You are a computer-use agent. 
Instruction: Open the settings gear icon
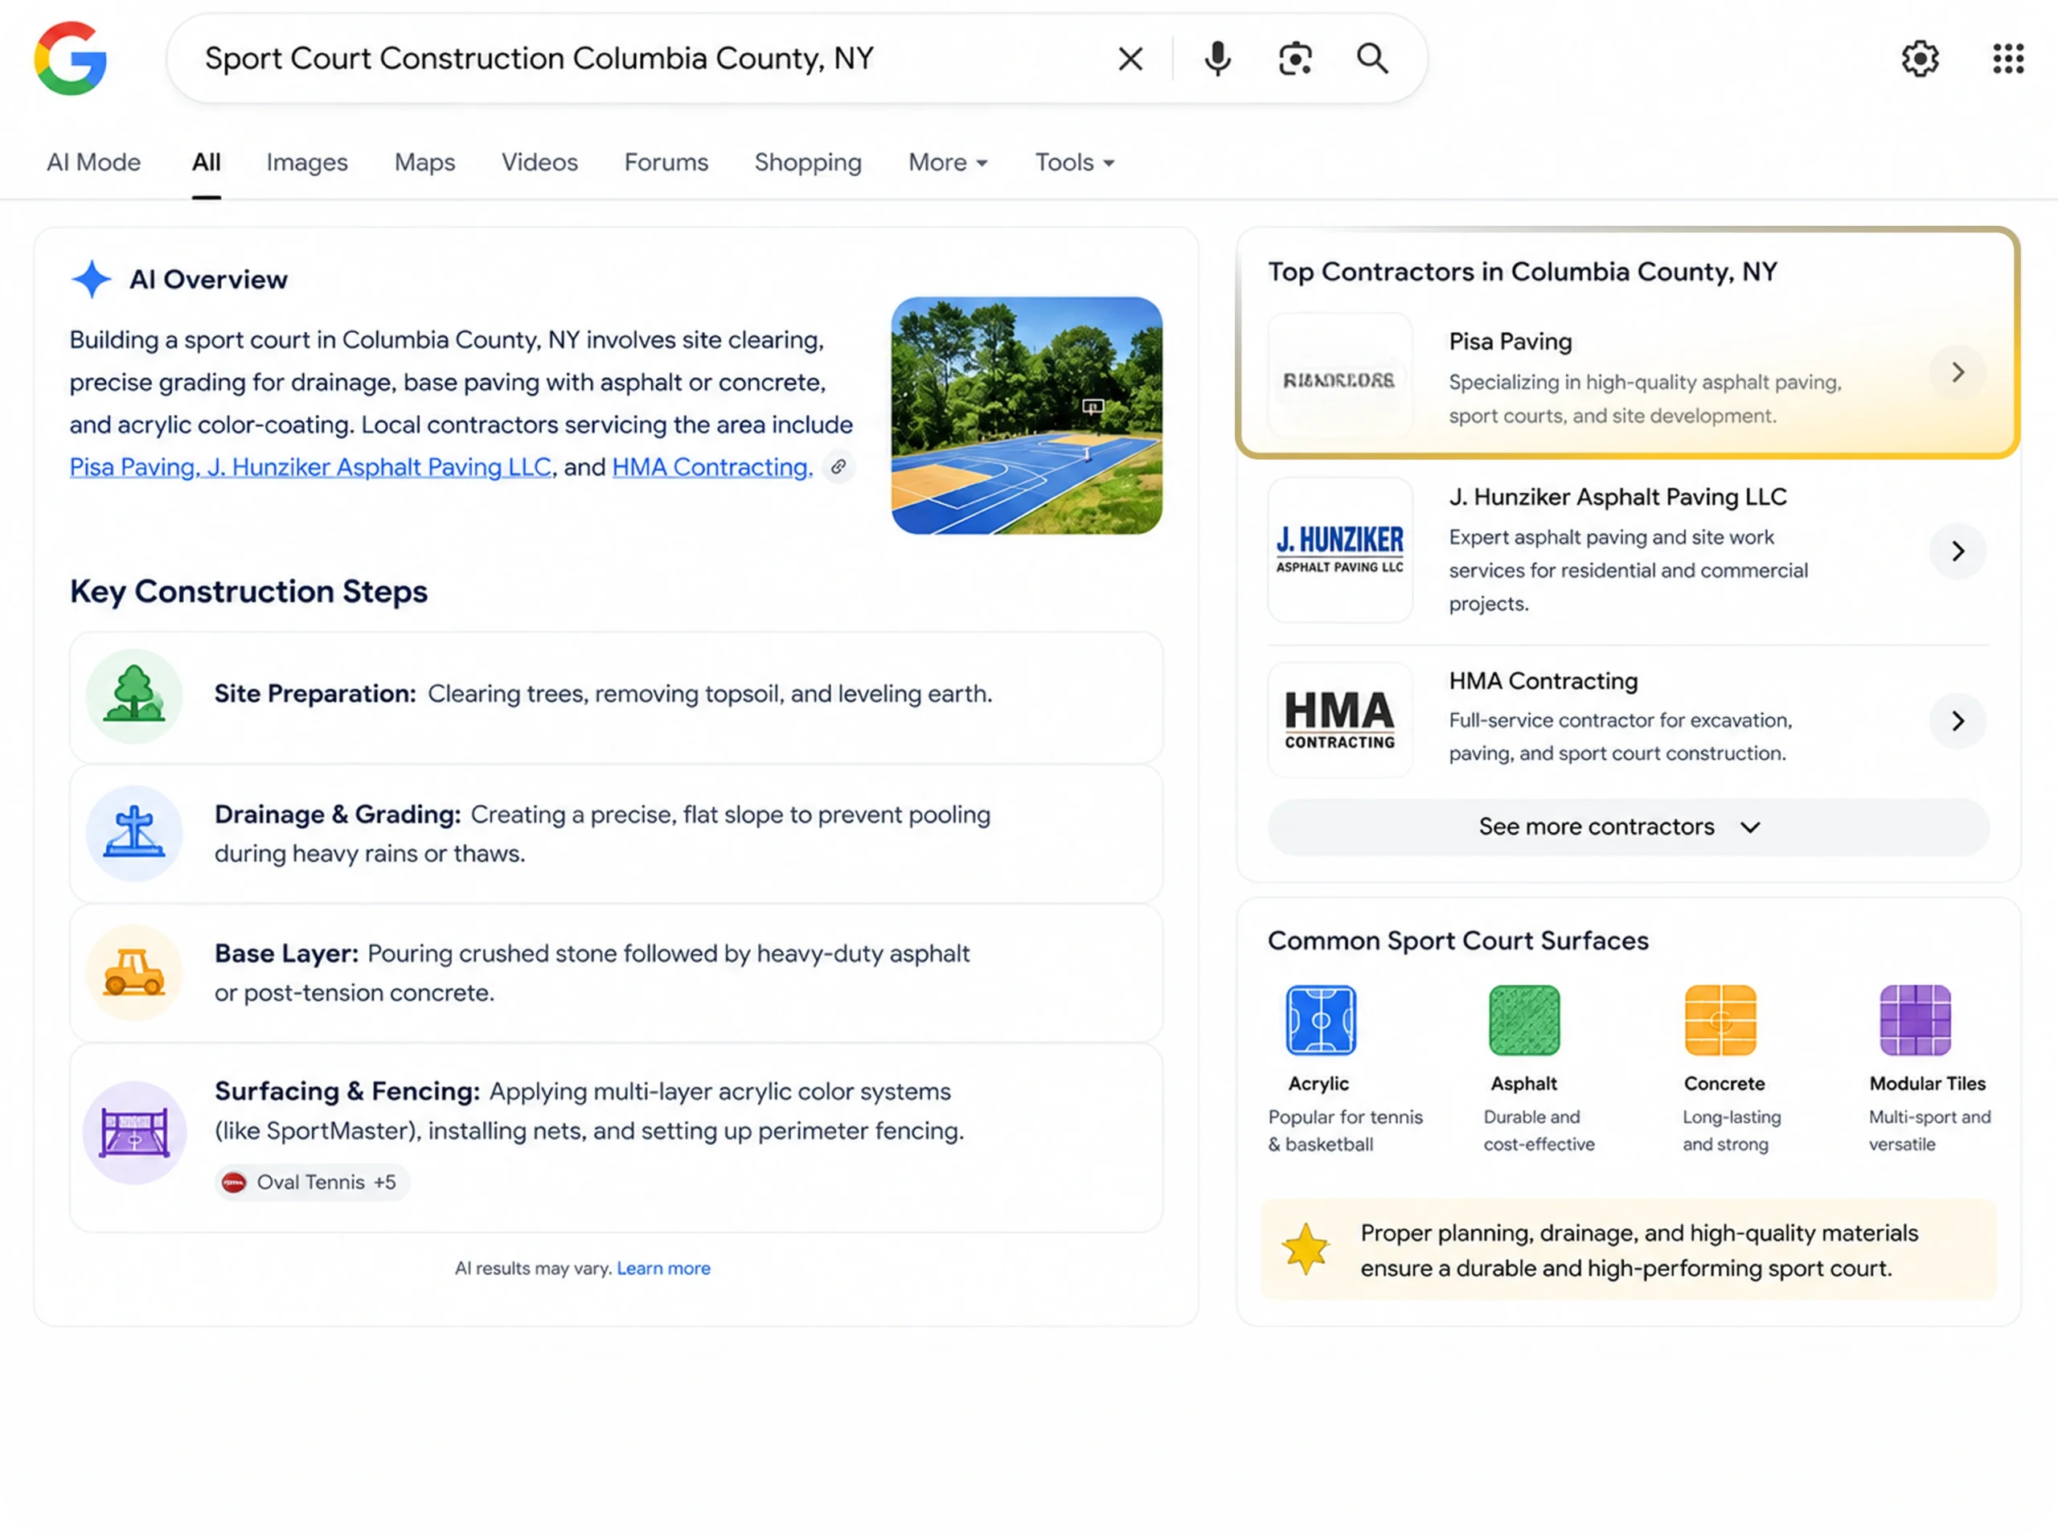[1920, 59]
